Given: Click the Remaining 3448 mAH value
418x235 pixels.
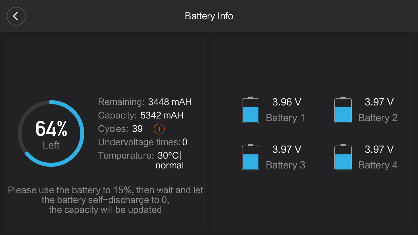Looking at the screenshot, I should pos(170,102).
